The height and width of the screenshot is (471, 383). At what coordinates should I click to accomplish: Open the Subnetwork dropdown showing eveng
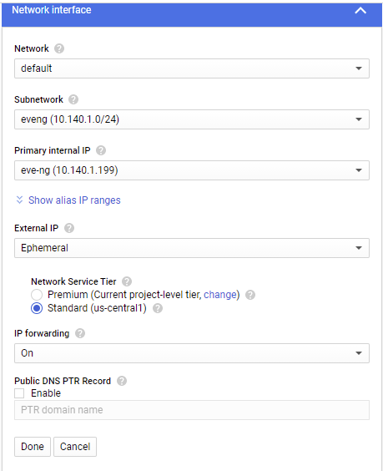(x=192, y=119)
